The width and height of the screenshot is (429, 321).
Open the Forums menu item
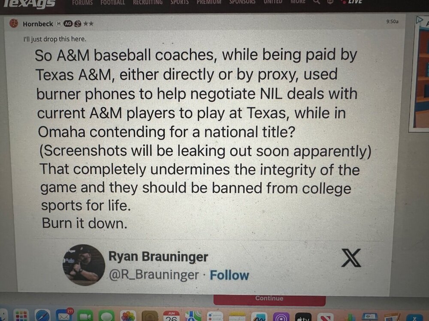click(x=82, y=2)
